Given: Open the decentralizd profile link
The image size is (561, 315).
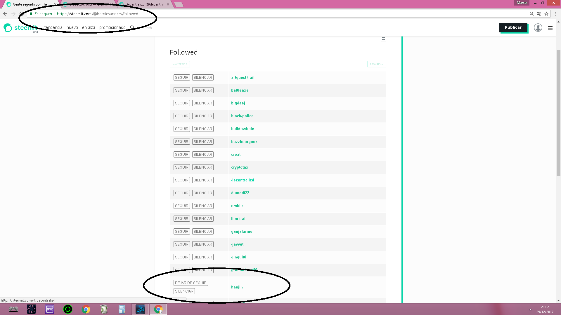Looking at the screenshot, I should 243,180.
